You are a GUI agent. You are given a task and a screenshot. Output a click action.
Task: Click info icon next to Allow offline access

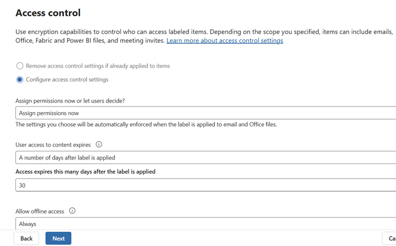(72, 211)
